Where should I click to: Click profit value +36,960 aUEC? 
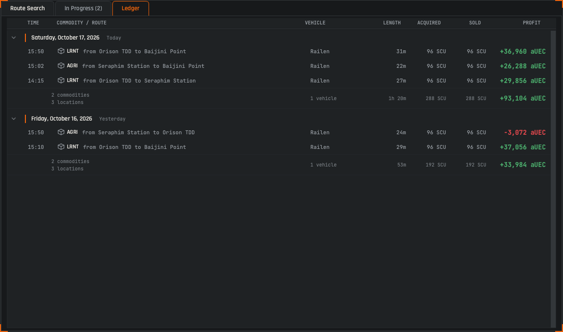tap(523, 51)
